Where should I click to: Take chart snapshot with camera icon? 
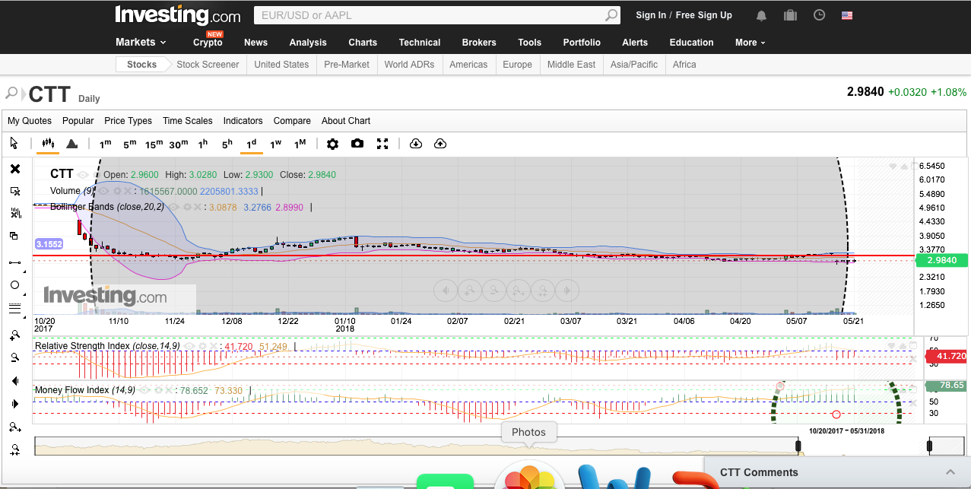click(x=357, y=144)
